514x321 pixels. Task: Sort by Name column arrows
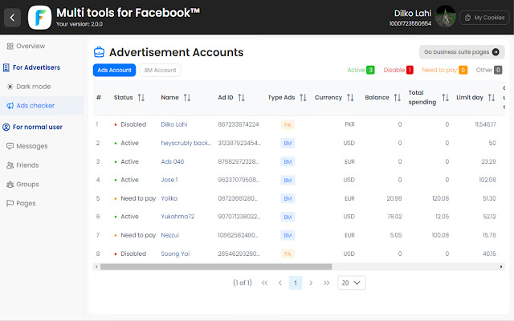187,97
